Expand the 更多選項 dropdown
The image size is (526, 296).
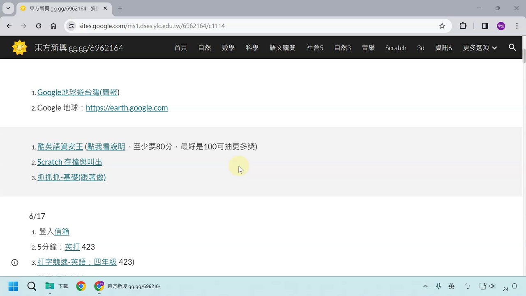(480, 48)
